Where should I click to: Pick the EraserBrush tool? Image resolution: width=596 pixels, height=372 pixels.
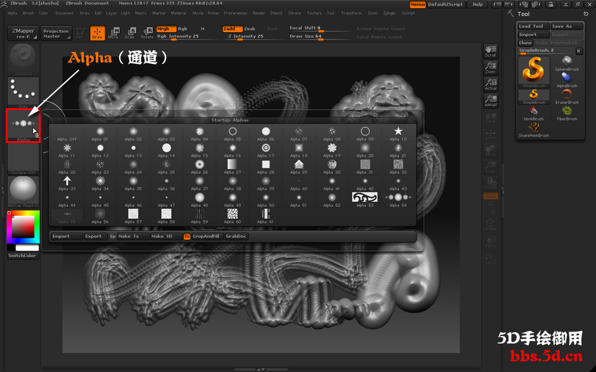(567, 97)
